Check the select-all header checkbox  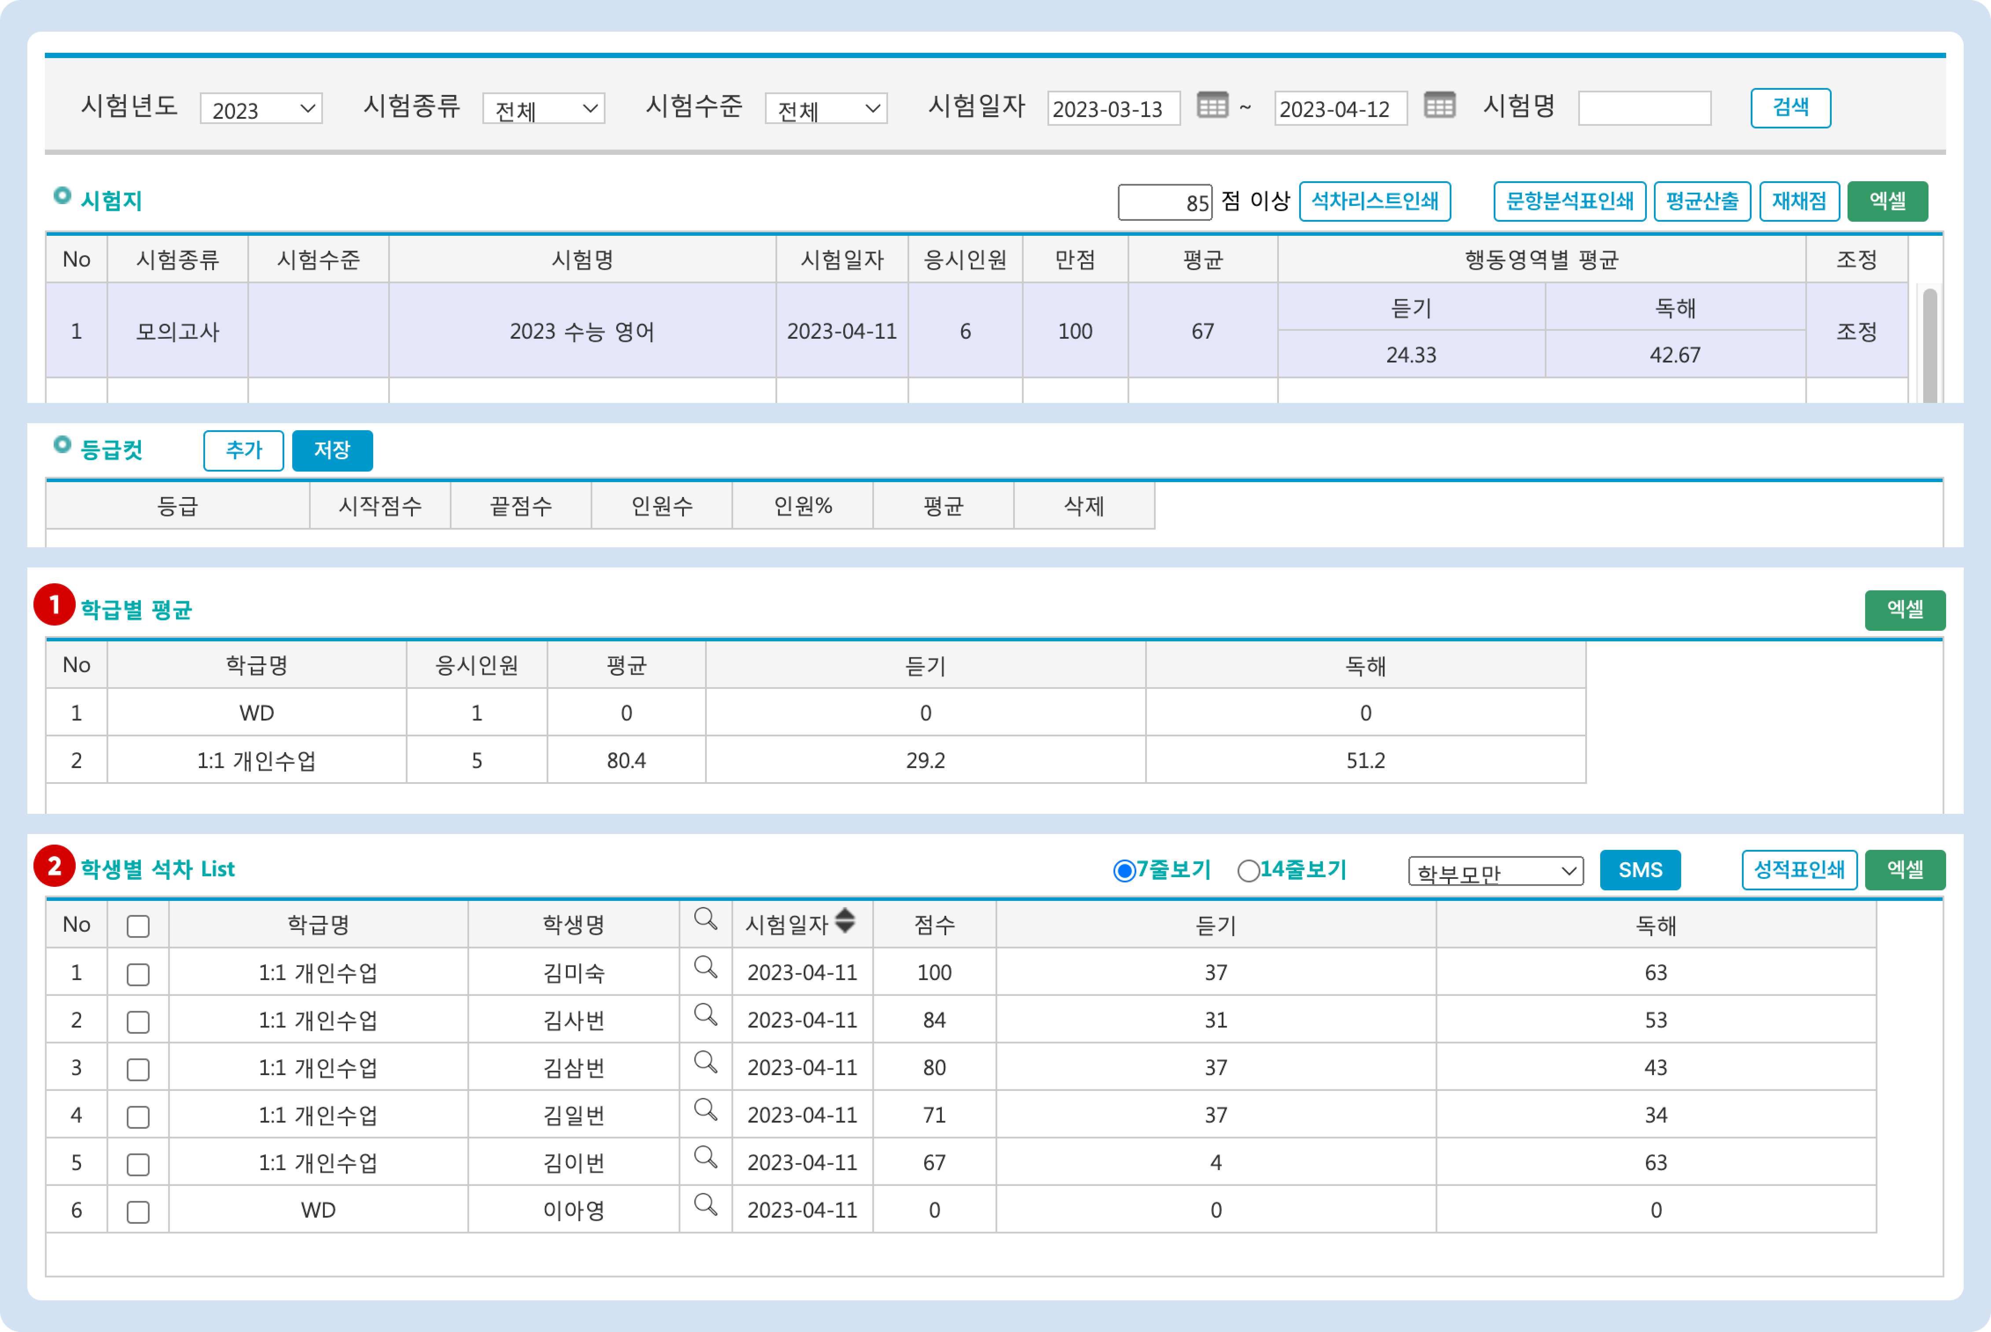[x=138, y=926]
